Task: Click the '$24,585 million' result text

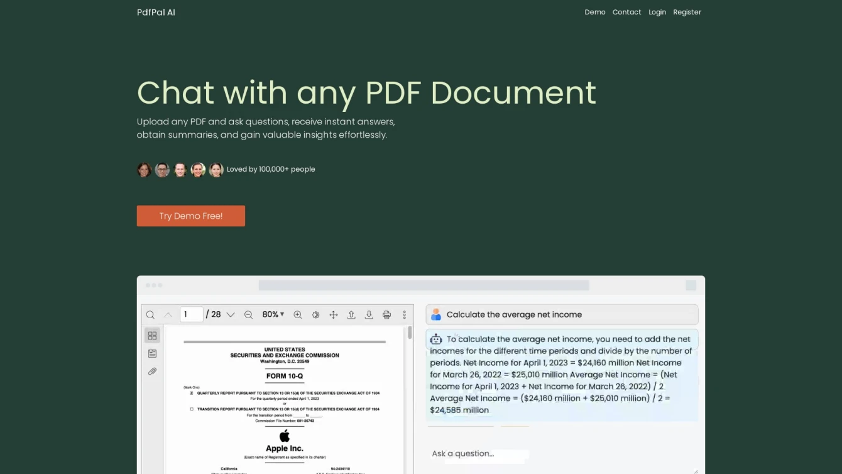Action: (x=459, y=410)
